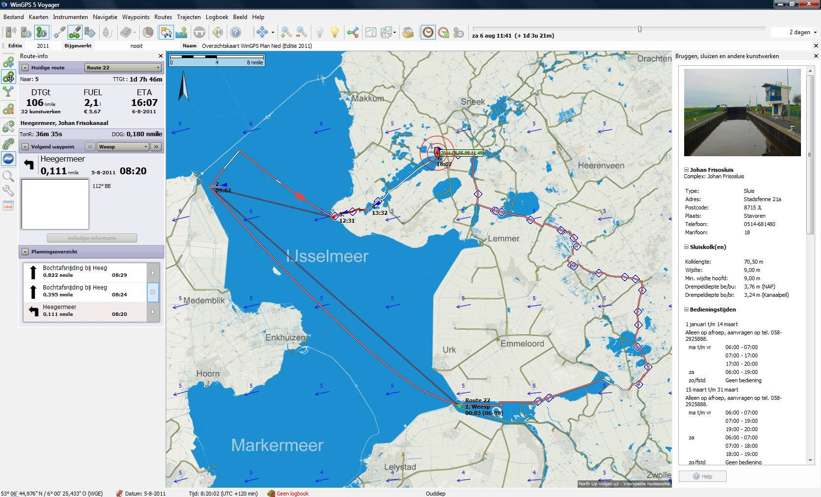
Task: Click the zoom in magnifier icon
Action: (x=286, y=32)
